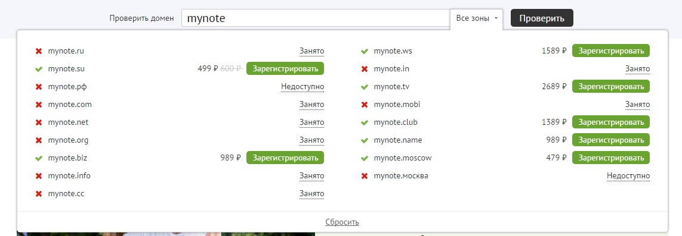Select the mynote.tv domain name text
The image size is (682, 236).
click(x=391, y=87)
